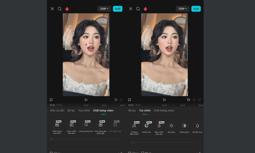Select Chất lượng hình ảnh HD tool
Screen dimensions: 255x153
click(57, 127)
